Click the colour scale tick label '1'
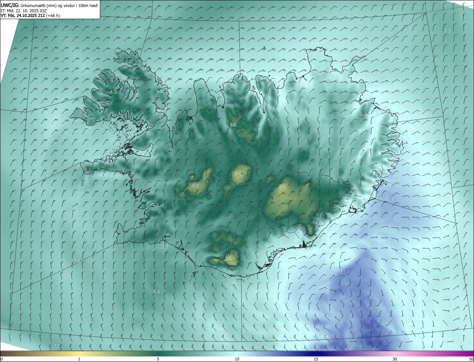This screenshot has width=474, height=362. (x=79, y=359)
